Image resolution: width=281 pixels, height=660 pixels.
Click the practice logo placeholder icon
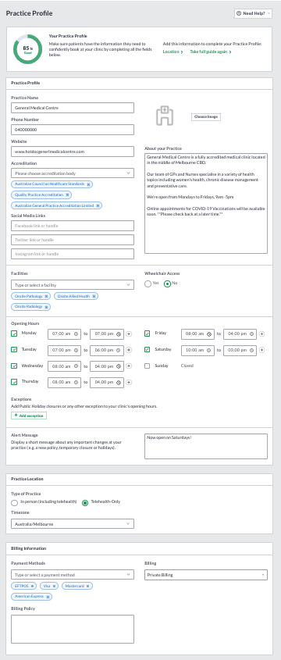tap(165, 116)
